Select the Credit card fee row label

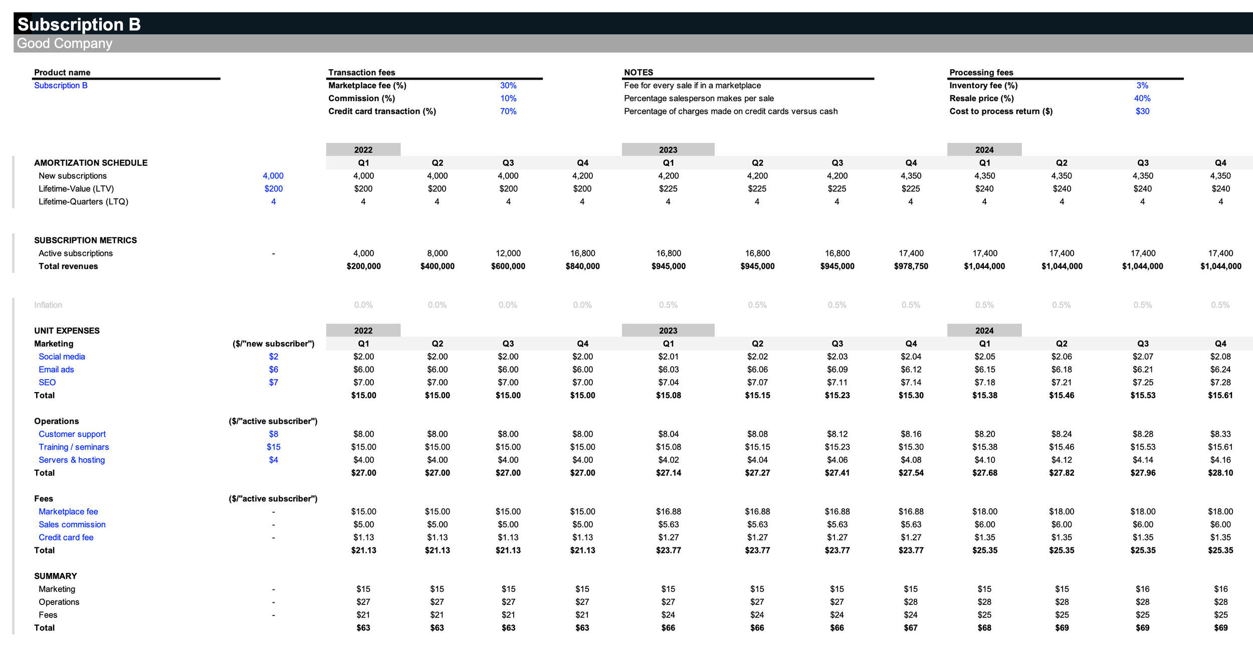pos(66,537)
